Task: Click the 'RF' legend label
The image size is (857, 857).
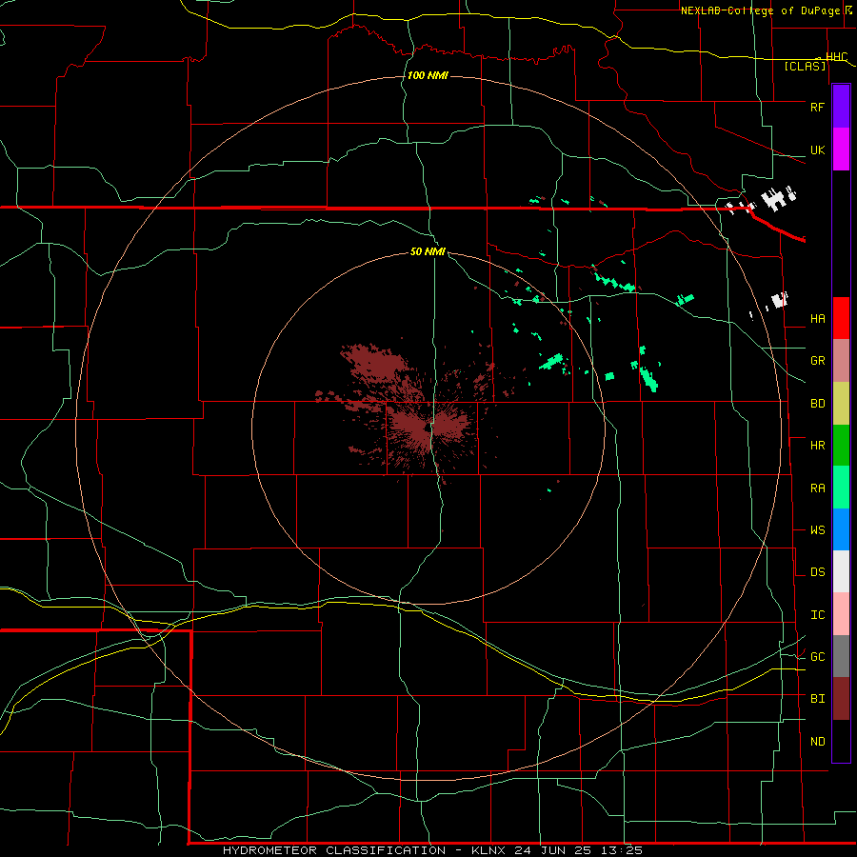Action: 817,107
